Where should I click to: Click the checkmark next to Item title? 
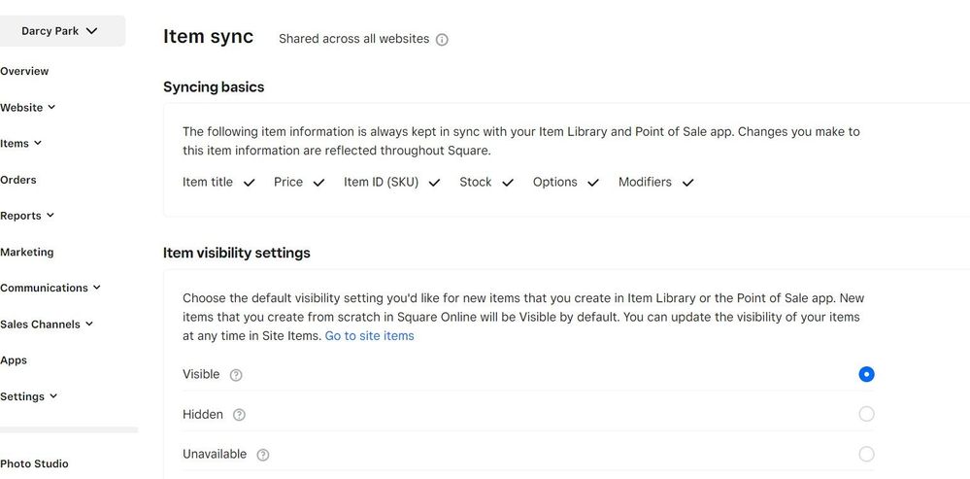point(250,183)
